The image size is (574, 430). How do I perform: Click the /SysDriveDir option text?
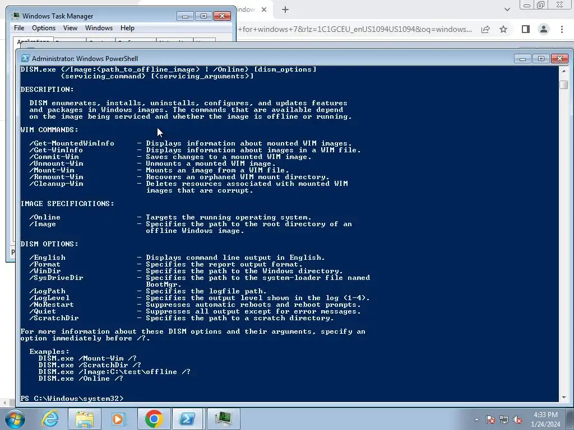click(x=56, y=278)
